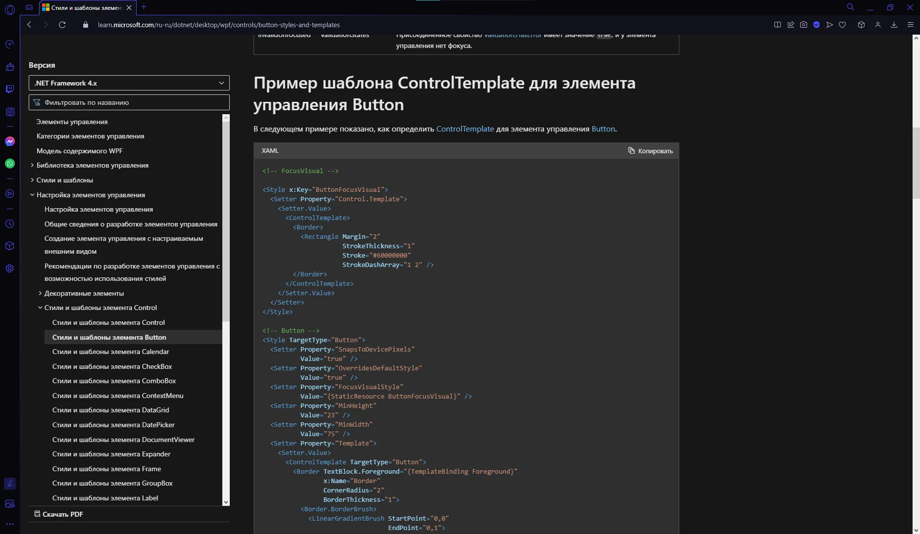Open Messenger in the sidebar
Image resolution: width=920 pixels, height=534 pixels.
10,141
